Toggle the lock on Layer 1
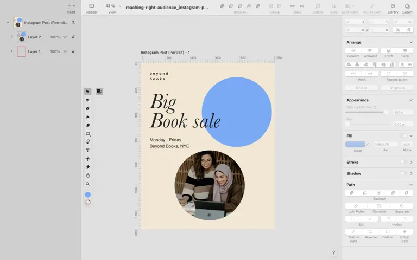Screen dimensions: 417x260 73,51
